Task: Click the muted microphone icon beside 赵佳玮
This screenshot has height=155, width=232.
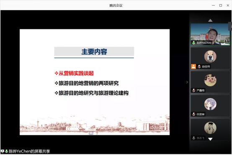Action: 199,67
